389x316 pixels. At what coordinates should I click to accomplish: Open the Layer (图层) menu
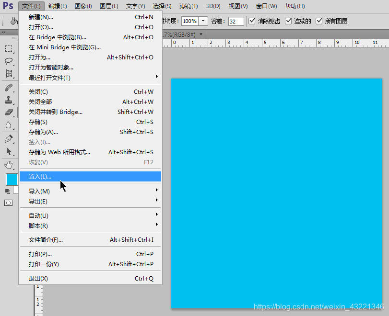point(109,6)
